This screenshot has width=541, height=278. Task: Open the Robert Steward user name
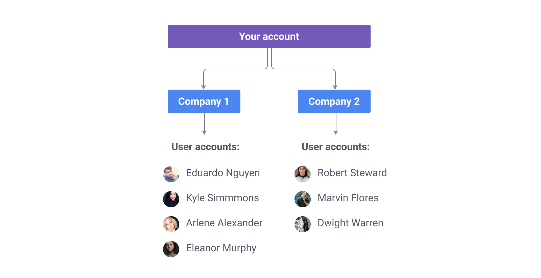352,173
